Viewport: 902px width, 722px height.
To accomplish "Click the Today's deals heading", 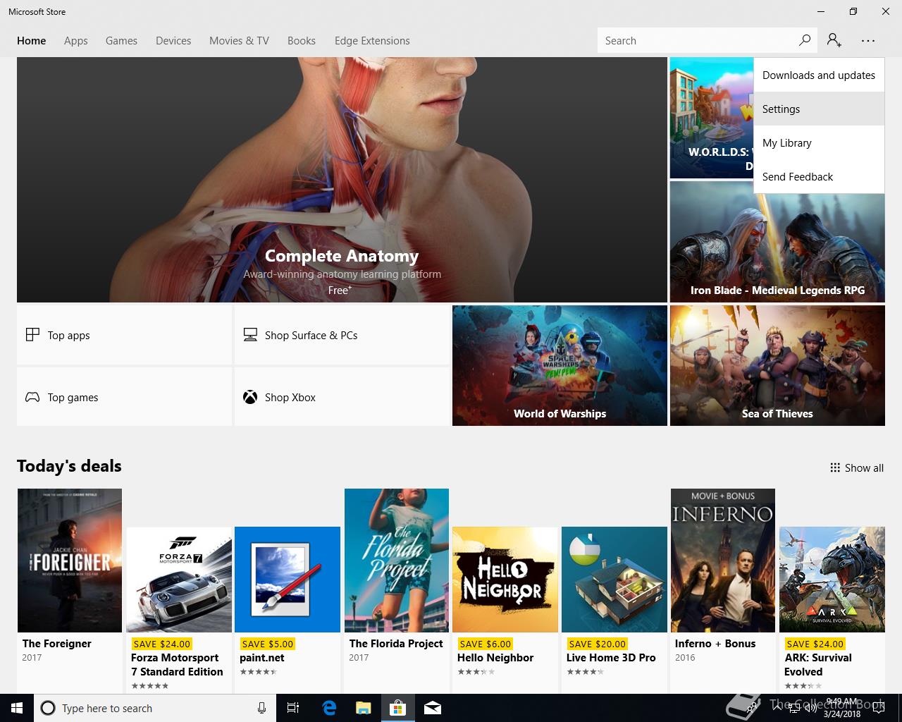I will [69, 466].
